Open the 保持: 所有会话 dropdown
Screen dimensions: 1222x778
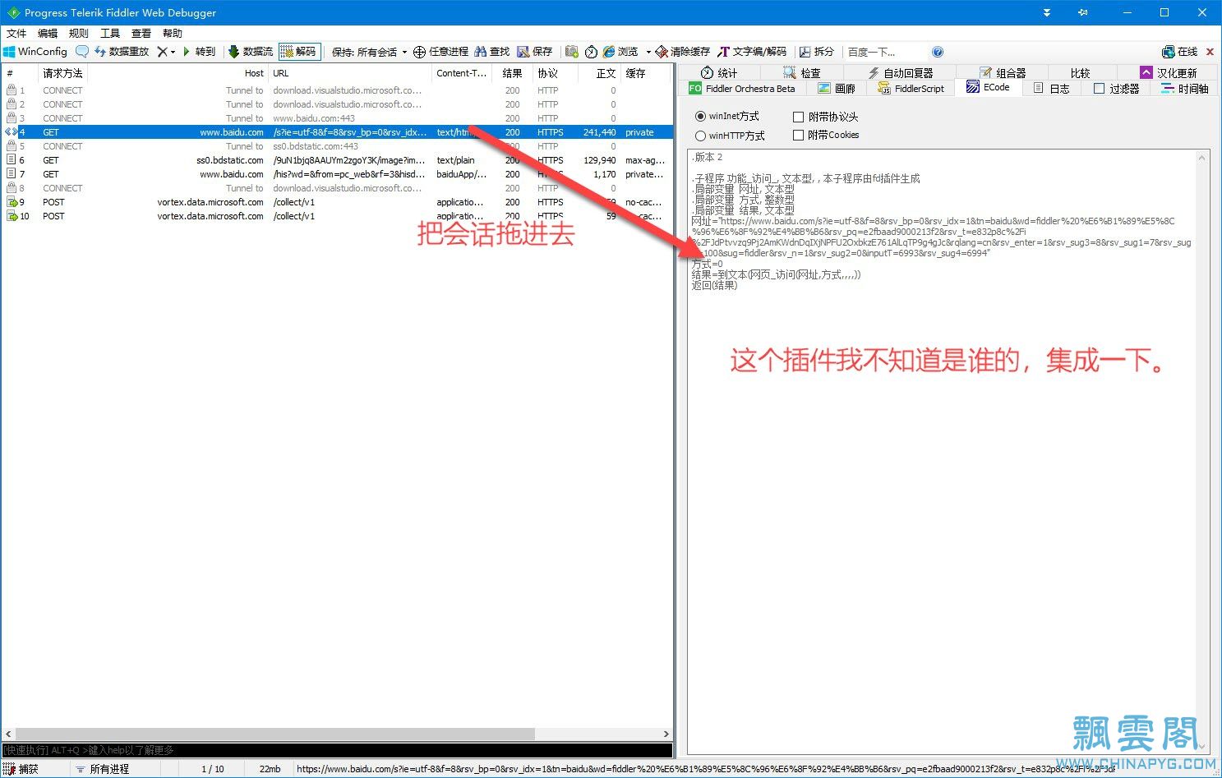[369, 52]
